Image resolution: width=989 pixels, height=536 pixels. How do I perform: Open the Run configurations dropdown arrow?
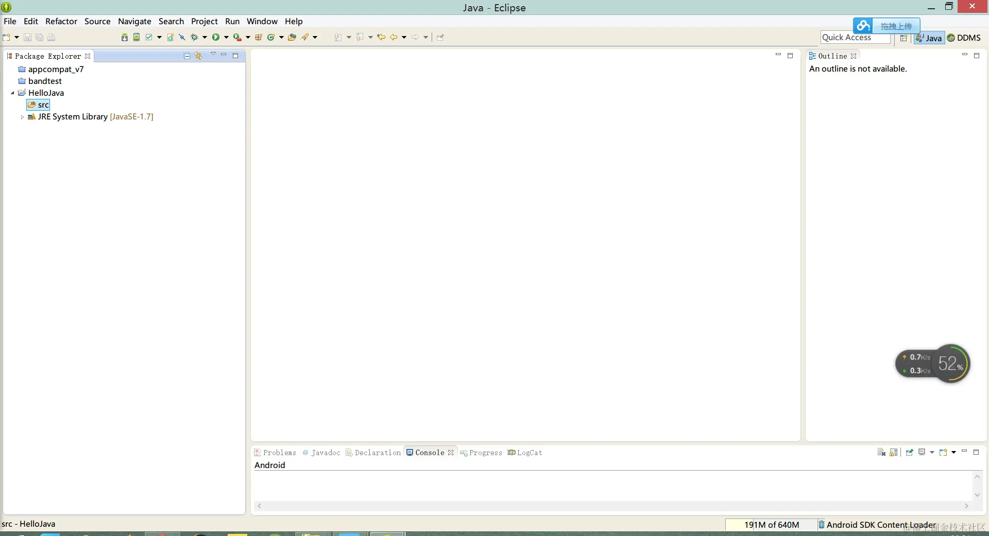pos(226,37)
